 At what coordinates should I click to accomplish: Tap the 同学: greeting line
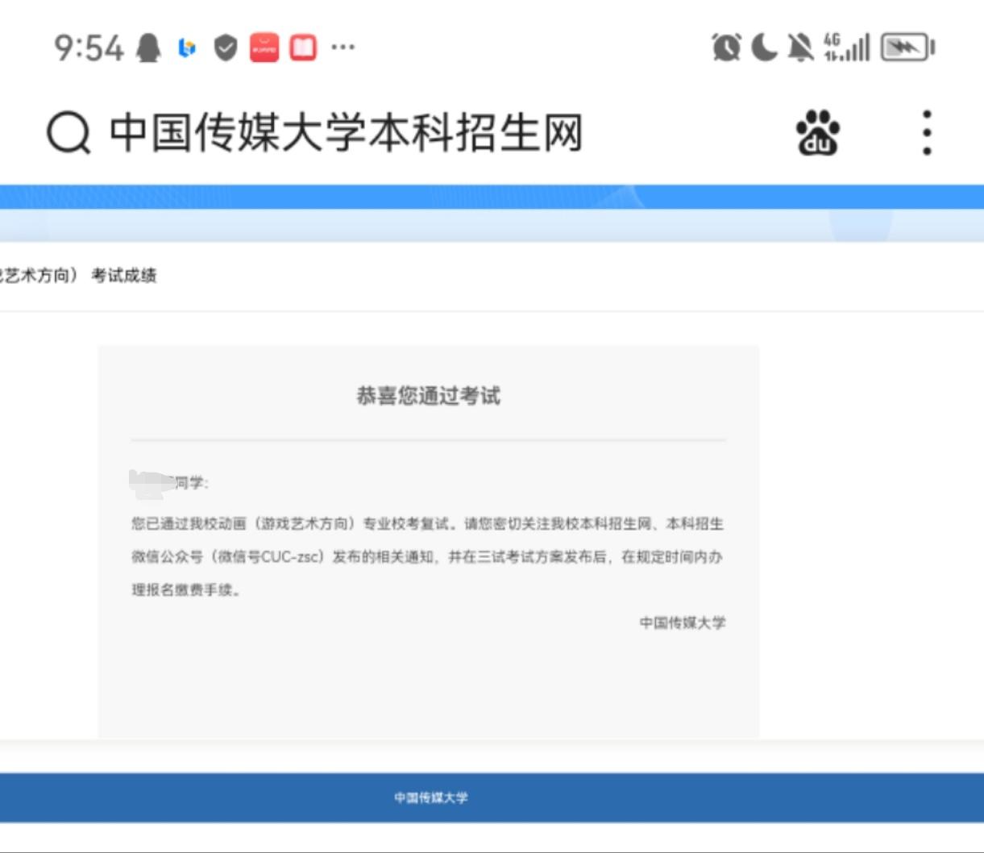192,483
